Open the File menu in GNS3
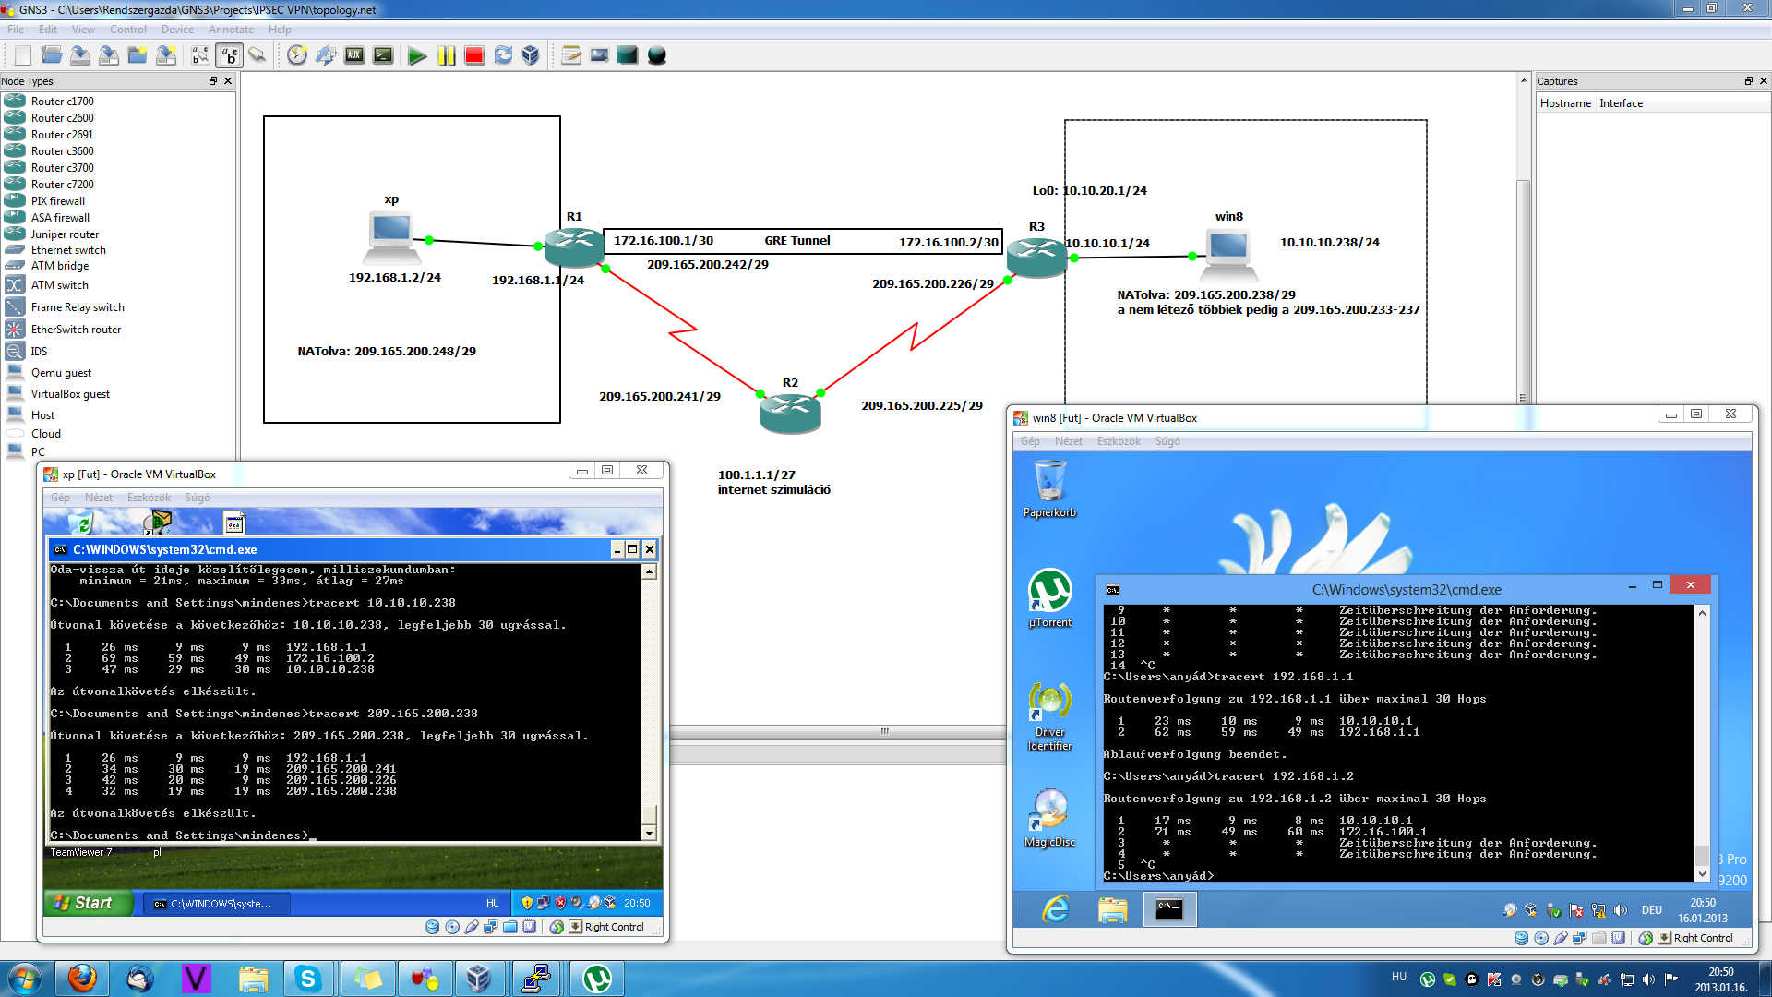 pos(16,30)
